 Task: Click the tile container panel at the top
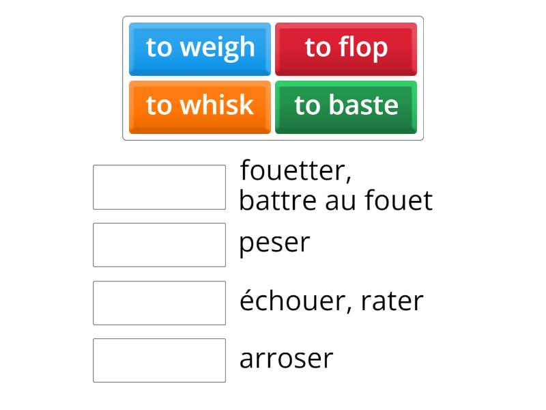point(273,77)
